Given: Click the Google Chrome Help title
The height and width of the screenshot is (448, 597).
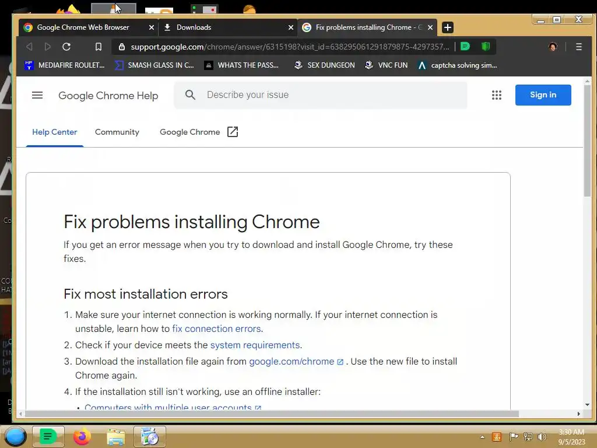Looking at the screenshot, I should point(108,95).
